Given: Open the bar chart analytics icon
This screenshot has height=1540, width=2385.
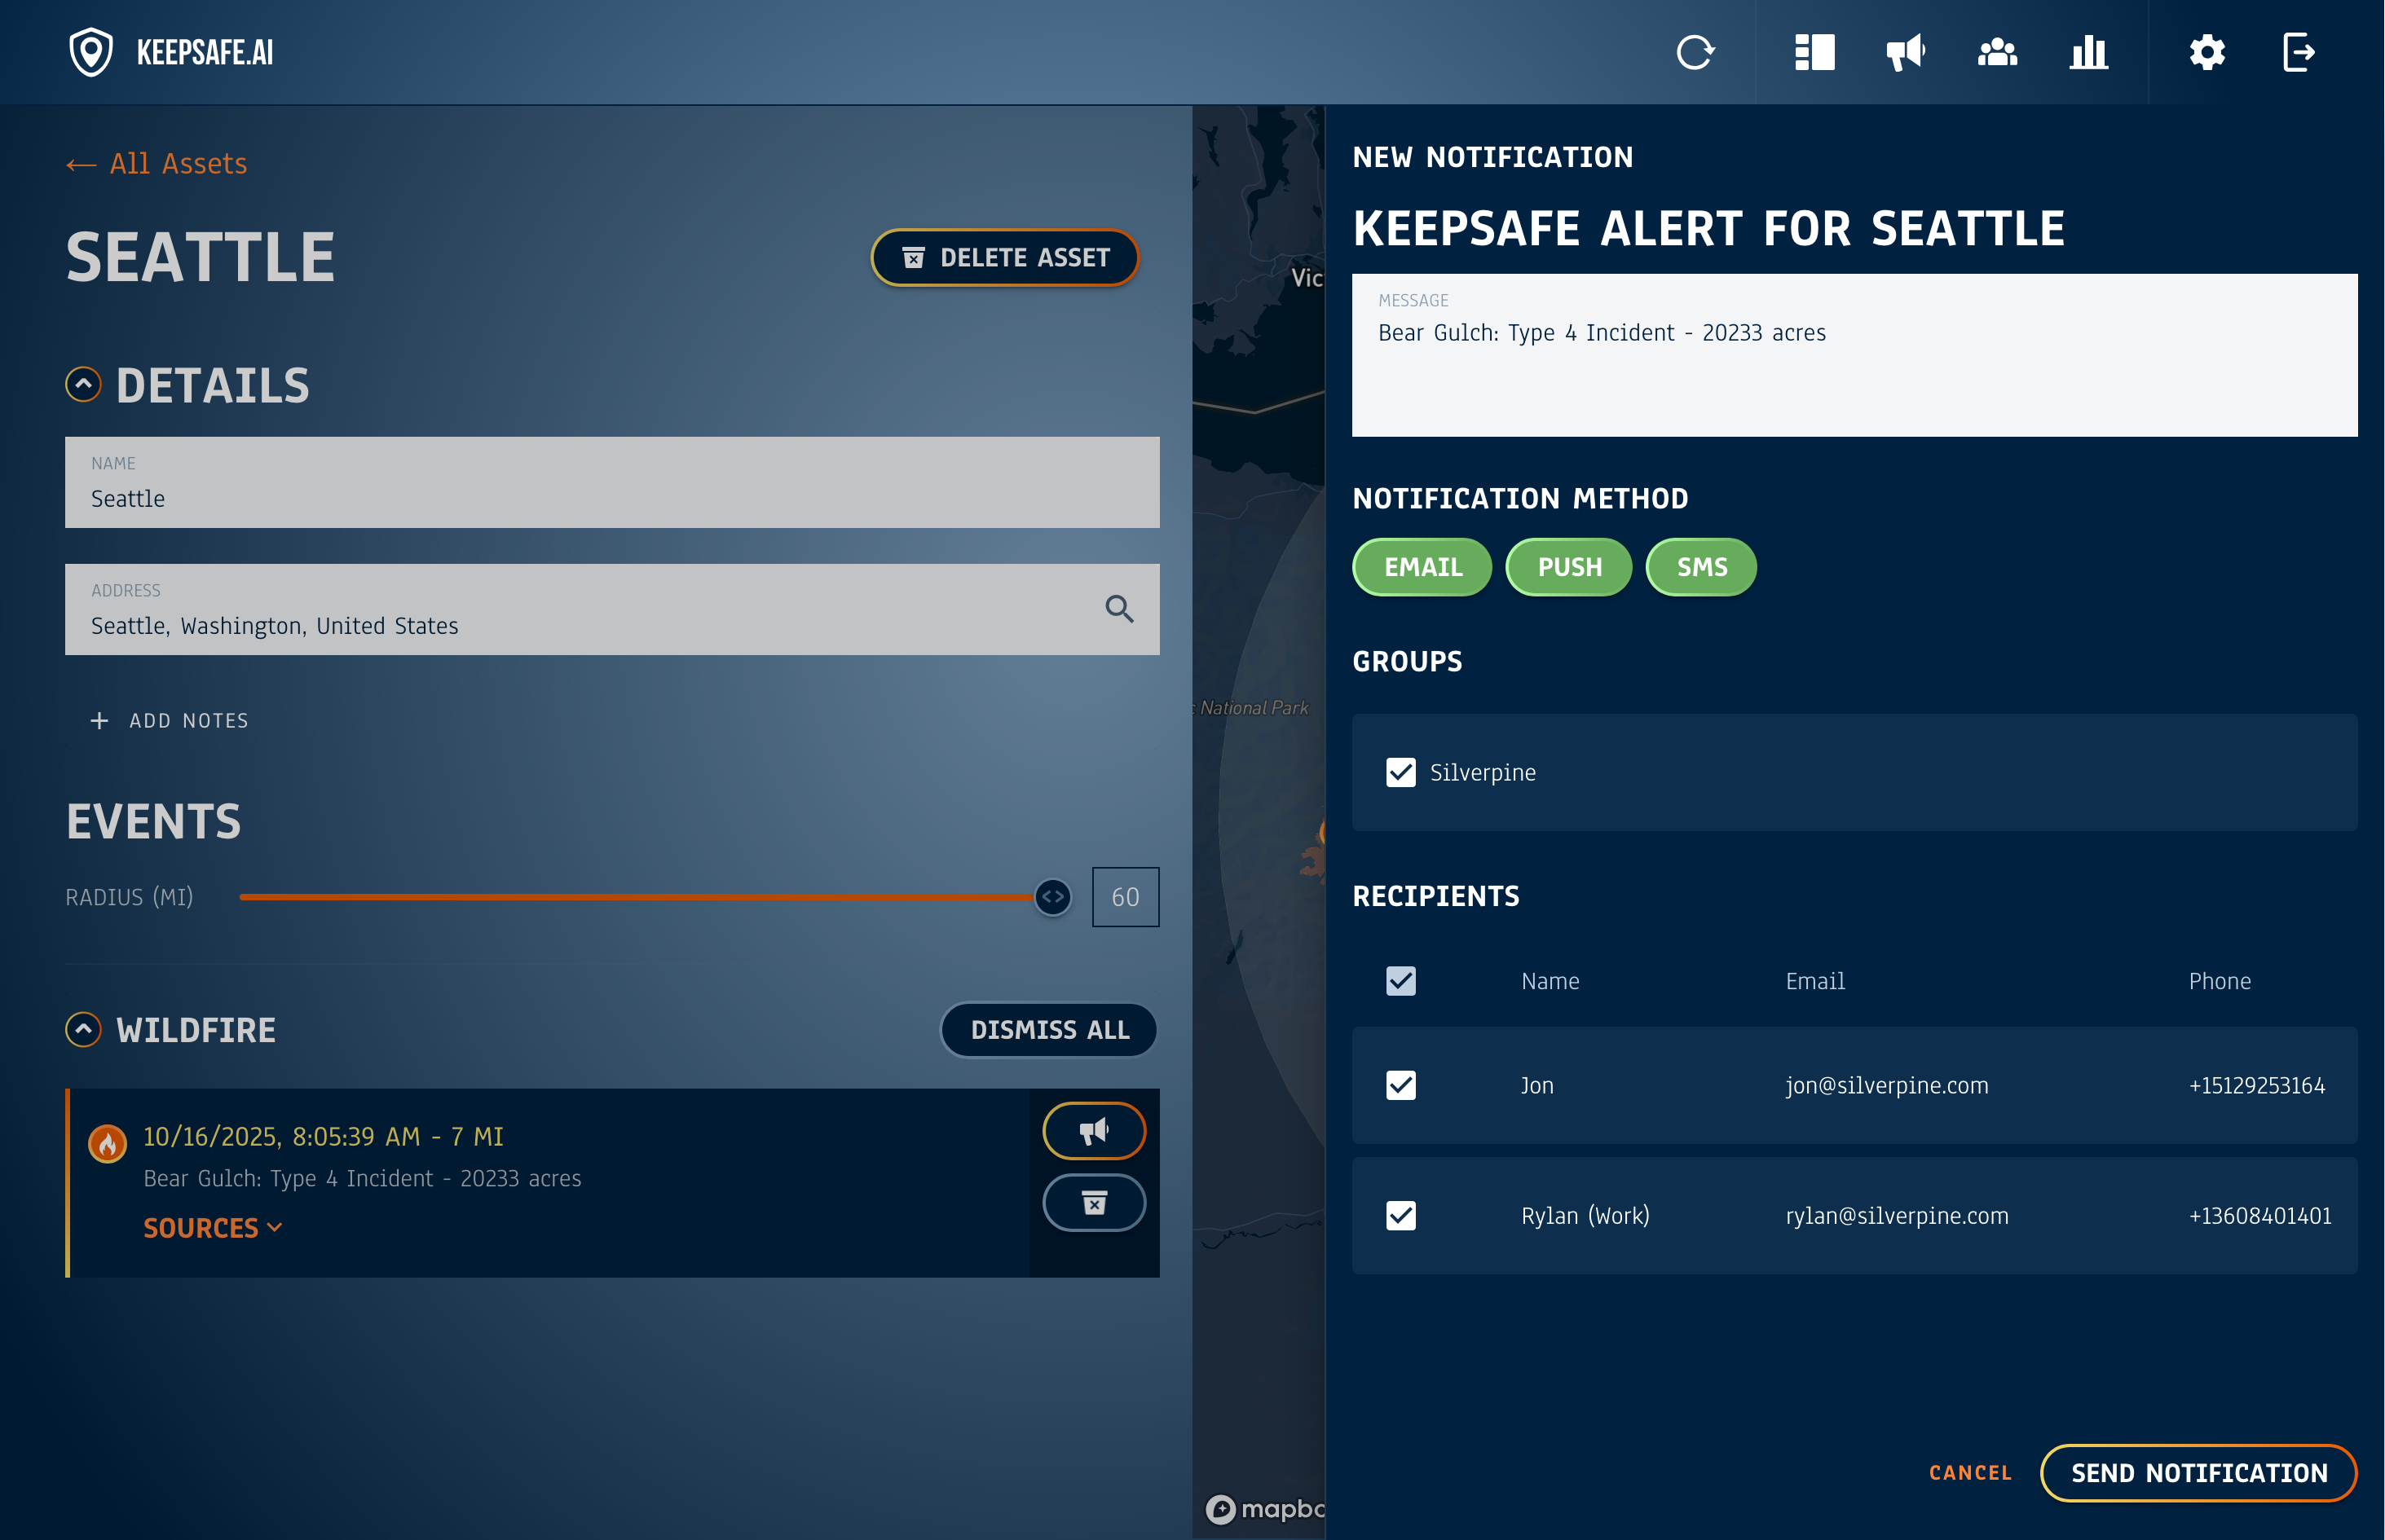Looking at the screenshot, I should (2087, 52).
